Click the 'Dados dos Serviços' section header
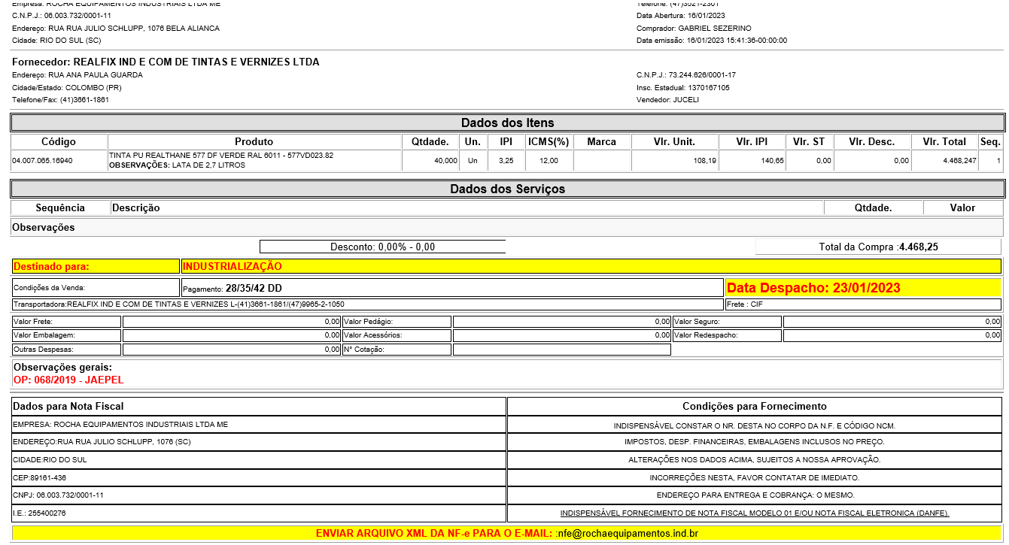 pyautogui.click(x=507, y=189)
